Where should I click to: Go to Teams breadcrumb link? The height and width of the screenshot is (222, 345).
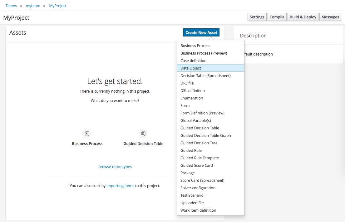(11, 6)
